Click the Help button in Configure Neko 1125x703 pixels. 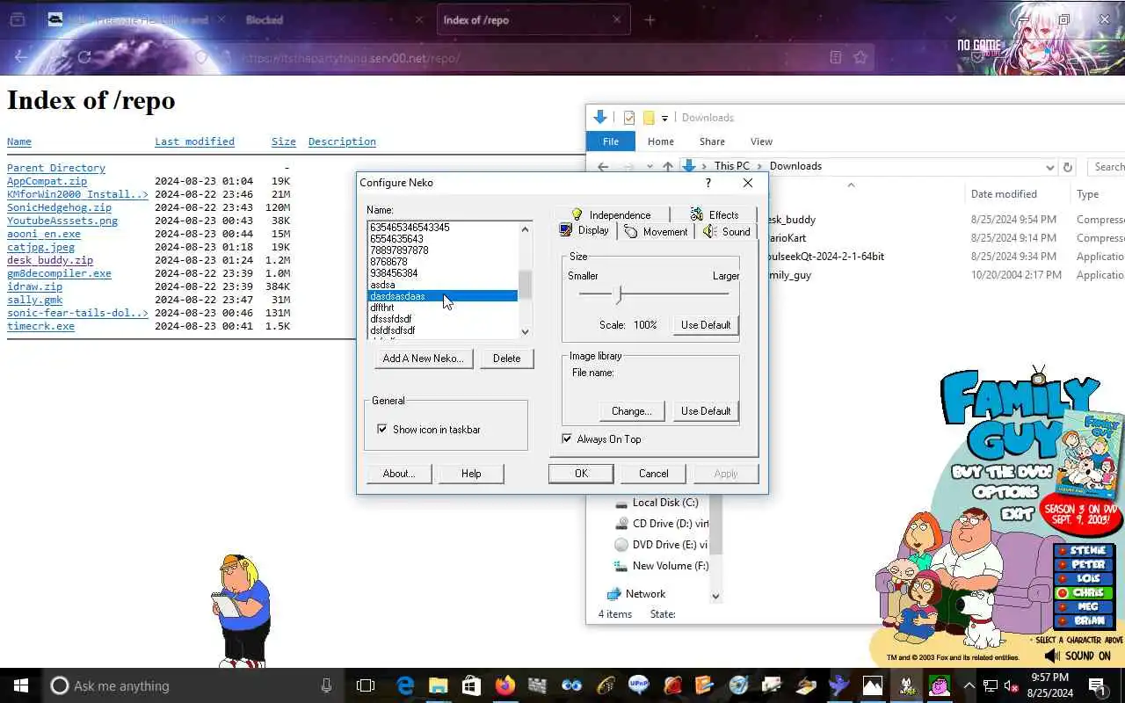click(x=471, y=474)
